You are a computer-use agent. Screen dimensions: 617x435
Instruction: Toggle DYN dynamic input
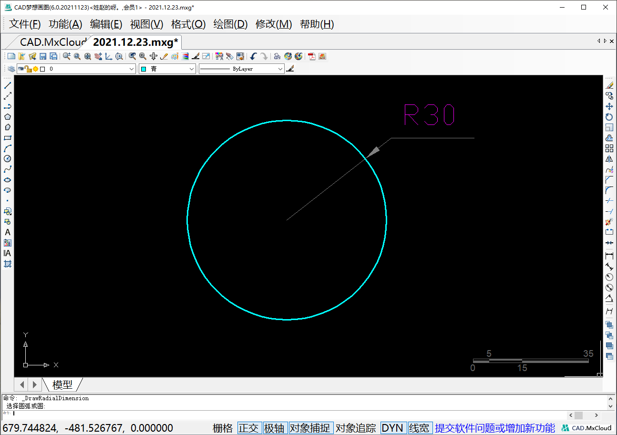pyautogui.click(x=393, y=428)
